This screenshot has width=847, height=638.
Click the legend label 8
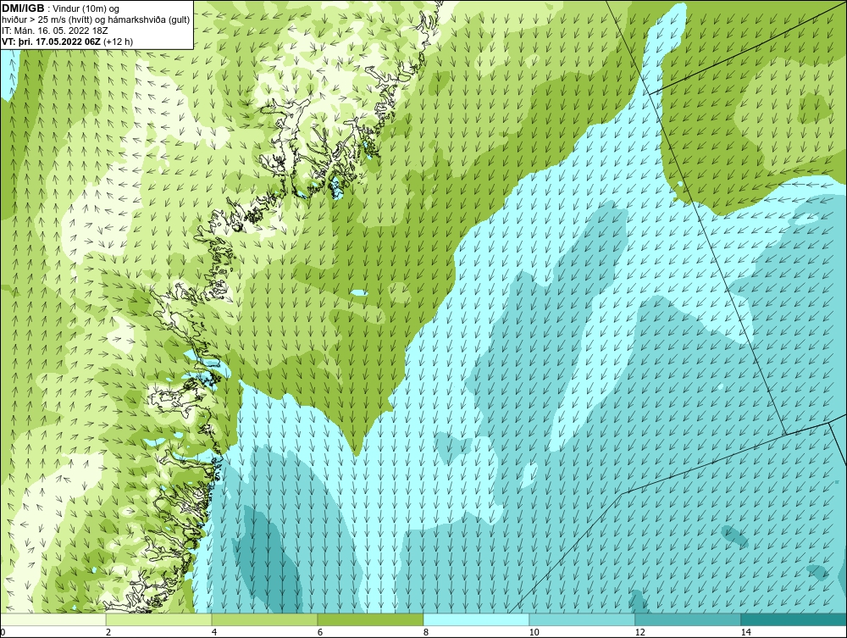pyautogui.click(x=426, y=632)
